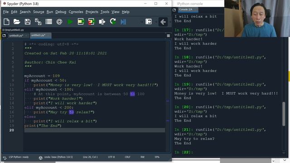Screen dimensions: 290x163
Task: Select the Console 2/A tab
Action: click(188, 10)
